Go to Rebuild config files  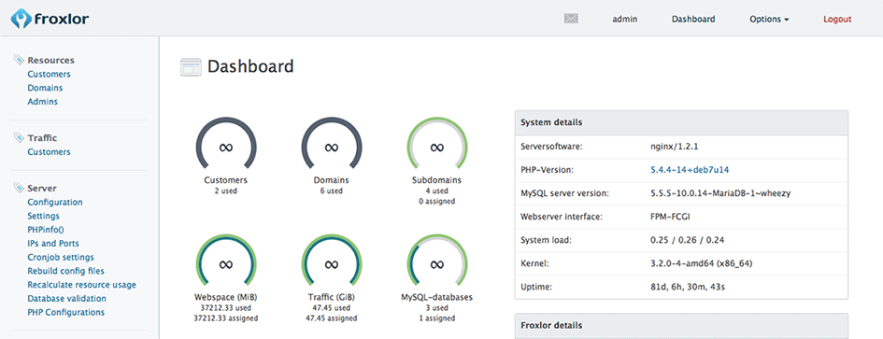(x=66, y=271)
